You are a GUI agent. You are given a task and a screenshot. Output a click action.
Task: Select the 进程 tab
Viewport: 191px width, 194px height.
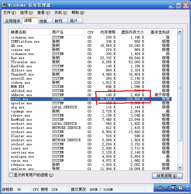pos(30,21)
